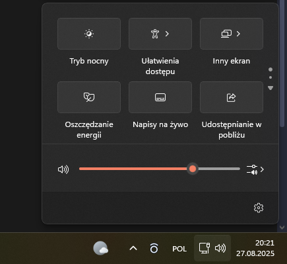Toggle the Oszczędzanie energii energy saver tile
287x264 pixels.
click(89, 97)
